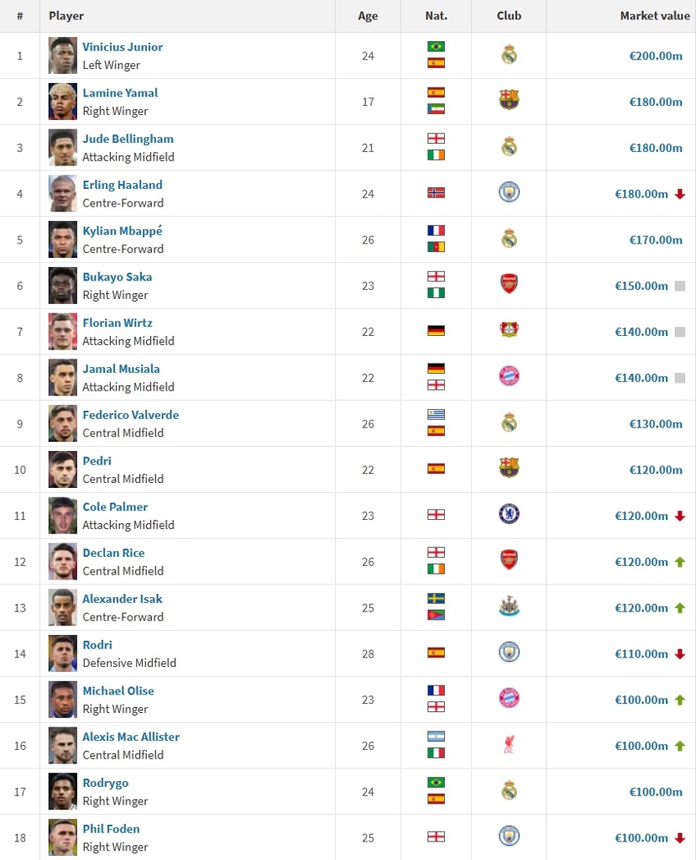Sort by the Market value column header

point(655,16)
